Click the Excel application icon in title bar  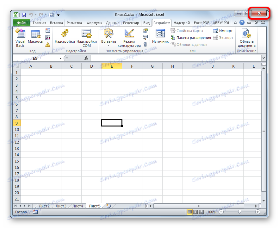15,15
